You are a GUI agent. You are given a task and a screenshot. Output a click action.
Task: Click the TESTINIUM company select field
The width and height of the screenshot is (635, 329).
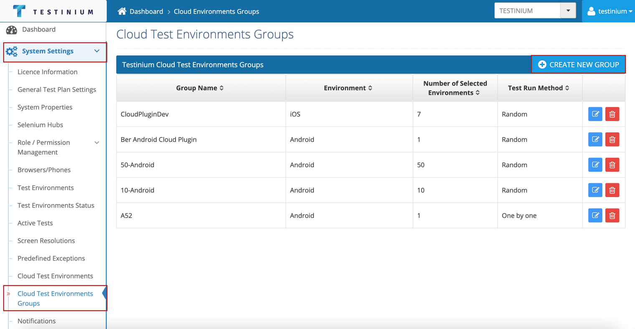pos(527,11)
